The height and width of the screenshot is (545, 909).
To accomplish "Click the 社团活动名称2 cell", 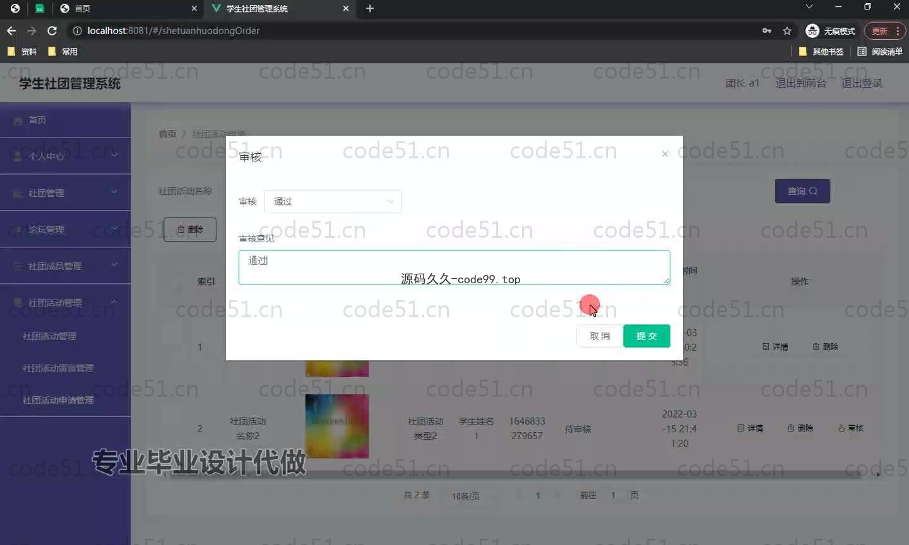I will [x=248, y=428].
